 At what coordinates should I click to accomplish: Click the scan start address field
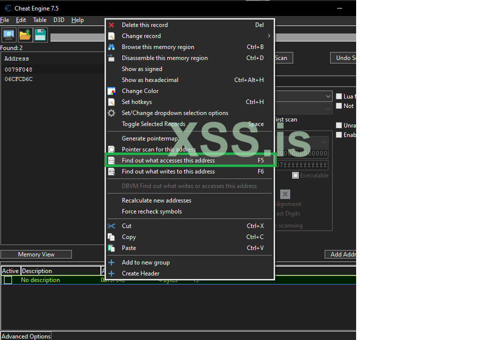coord(302,153)
